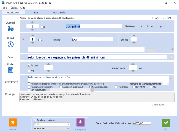Click the 'jour' period field

(92, 39)
